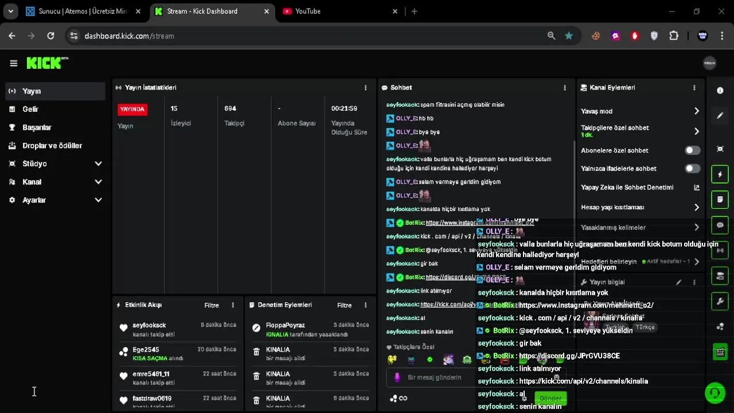734x413 pixels.
Task: Open Etkinlik Akışı three-dot menu
Action: coord(232,305)
